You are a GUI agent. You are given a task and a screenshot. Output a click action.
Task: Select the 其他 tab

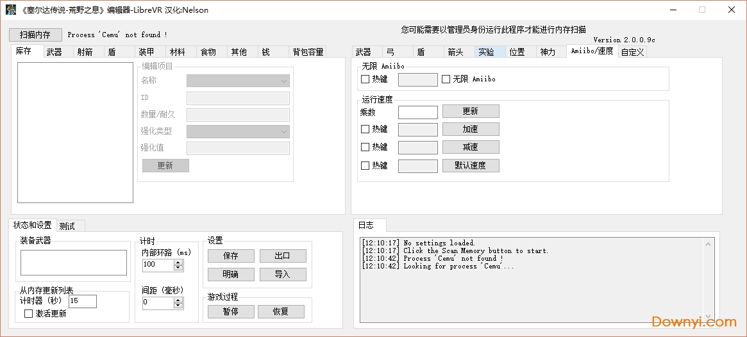[x=242, y=52]
